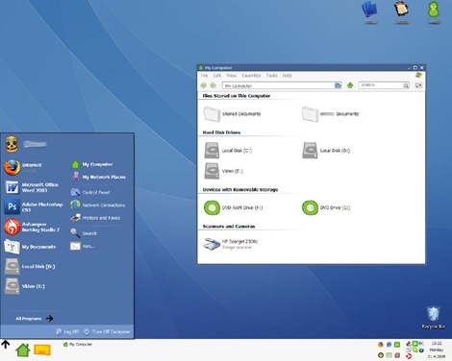Click the red circular tray icon
This screenshot has width=452, height=361.
409,355
